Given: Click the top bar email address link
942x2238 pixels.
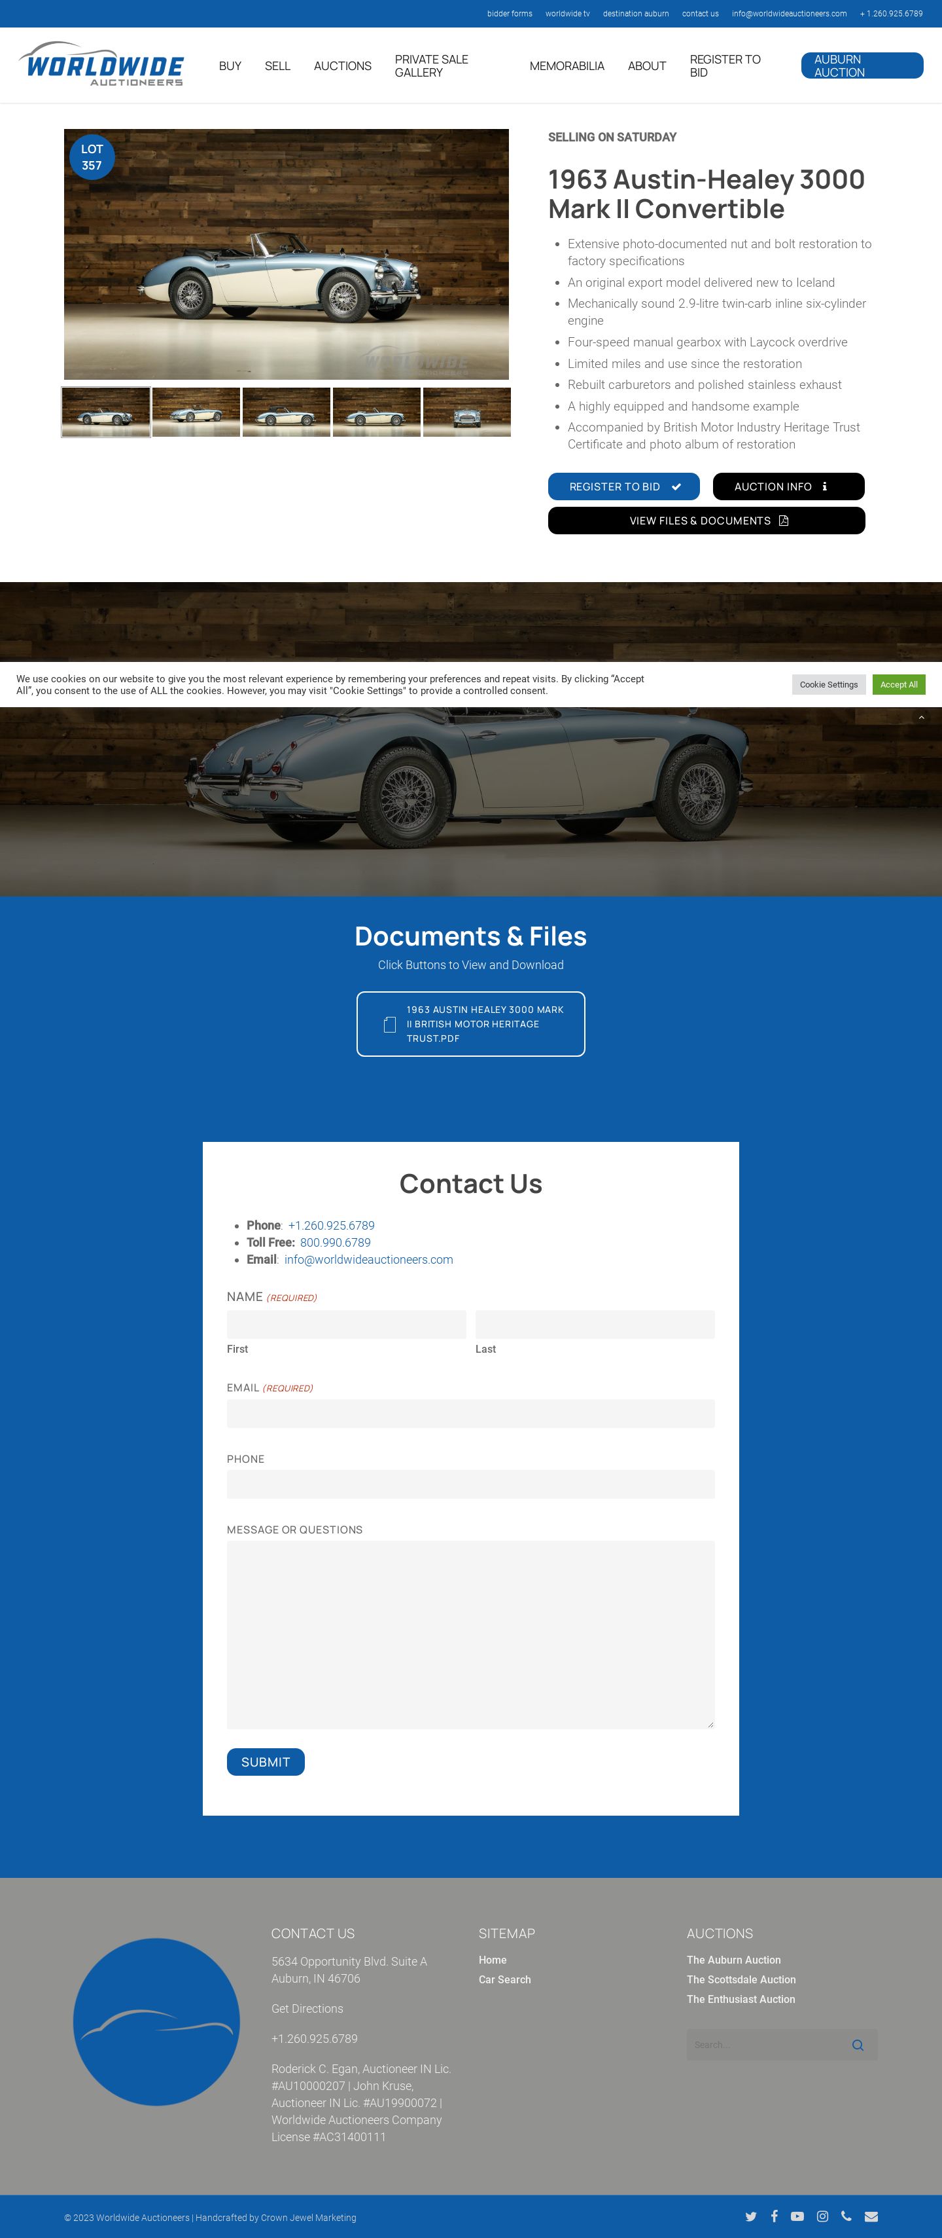Looking at the screenshot, I should tap(789, 14).
